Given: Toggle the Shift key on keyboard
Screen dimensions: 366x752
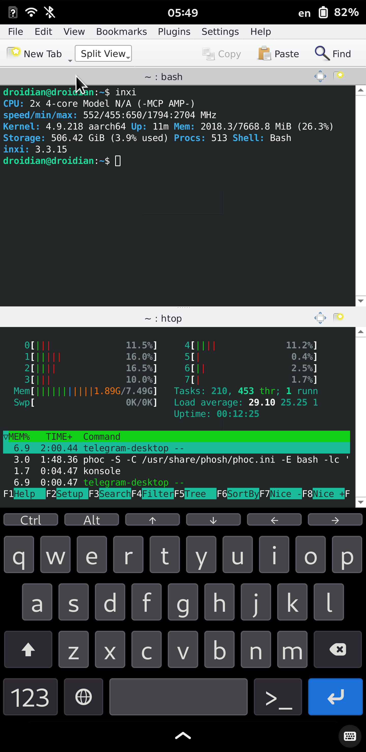Looking at the screenshot, I should point(28,650).
